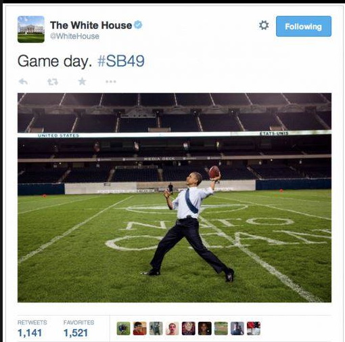The width and height of the screenshot is (345, 342).
Task: Open the first green user avatar
Action: point(123,328)
